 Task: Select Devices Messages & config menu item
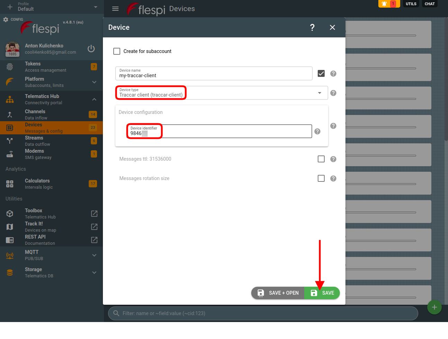pyautogui.click(x=51, y=128)
